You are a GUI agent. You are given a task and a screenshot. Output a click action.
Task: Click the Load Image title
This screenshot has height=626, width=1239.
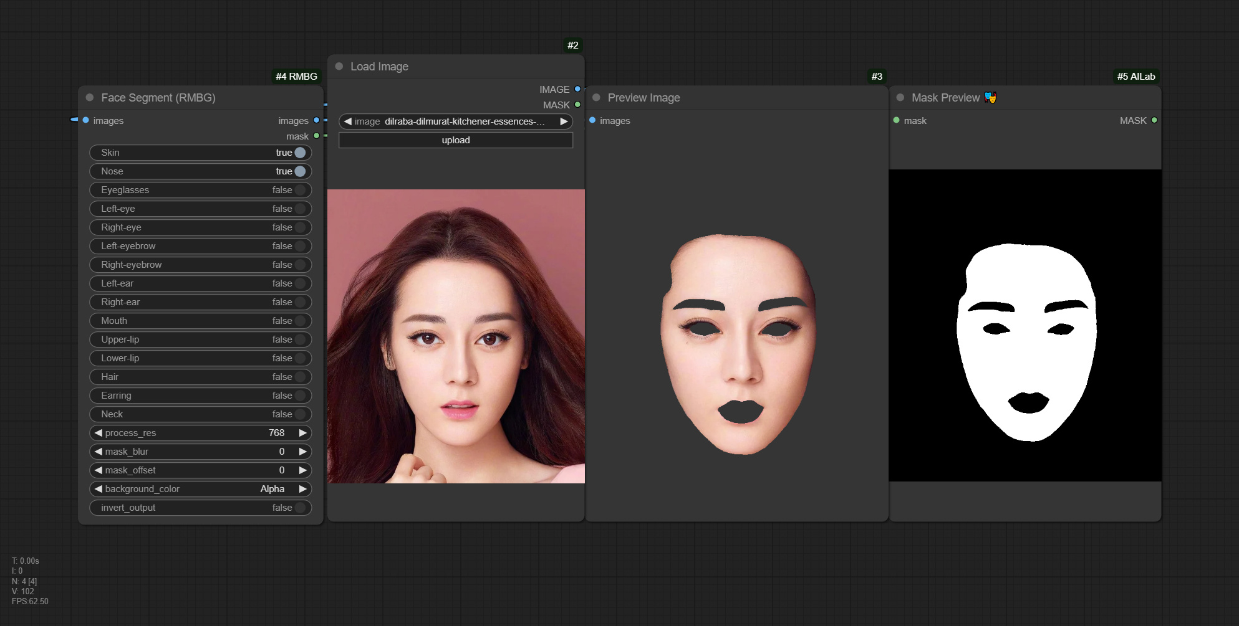379,67
